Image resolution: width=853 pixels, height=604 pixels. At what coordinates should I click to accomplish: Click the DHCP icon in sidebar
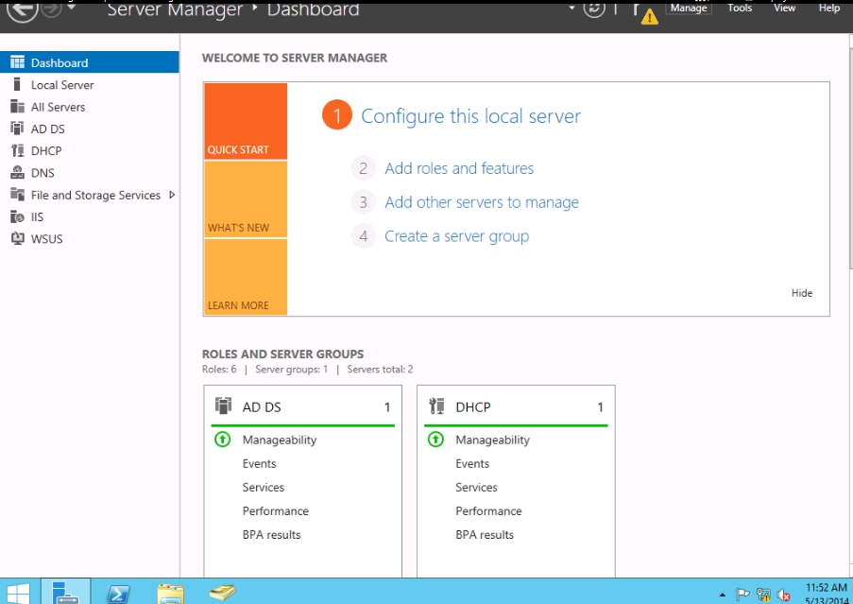(17, 150)
